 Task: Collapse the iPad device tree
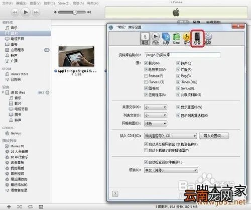pos(3,92)
